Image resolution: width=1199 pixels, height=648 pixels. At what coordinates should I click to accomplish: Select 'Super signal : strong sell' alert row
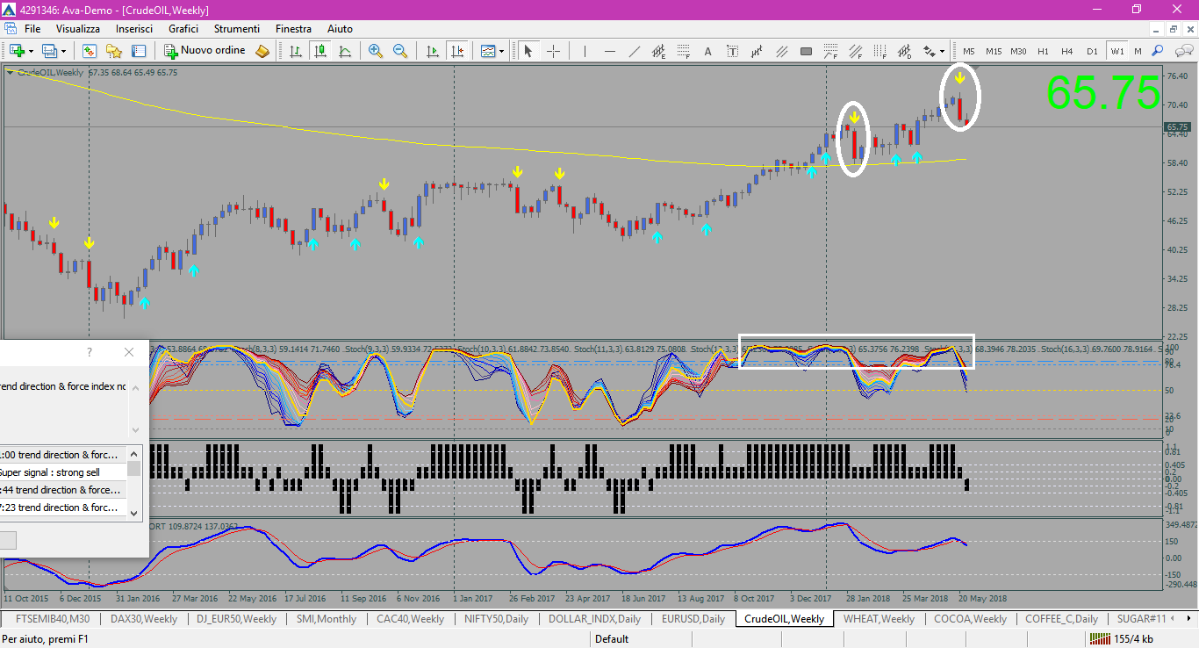[63, 472]
